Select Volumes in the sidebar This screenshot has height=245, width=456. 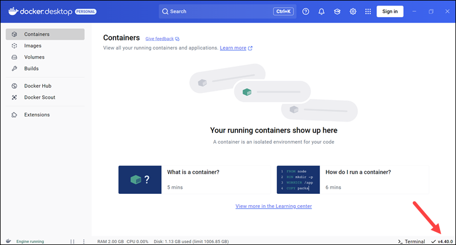point(45,57)
